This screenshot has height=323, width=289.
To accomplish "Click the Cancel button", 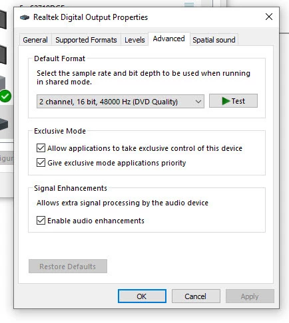I will pyautogui.click(x=196, y=296).
